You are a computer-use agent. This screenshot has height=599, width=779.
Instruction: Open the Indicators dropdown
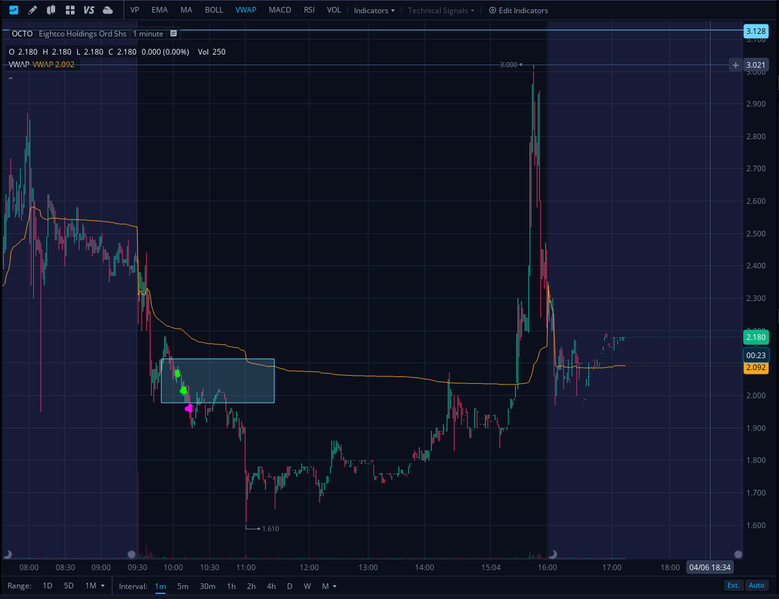coord(374,10)
